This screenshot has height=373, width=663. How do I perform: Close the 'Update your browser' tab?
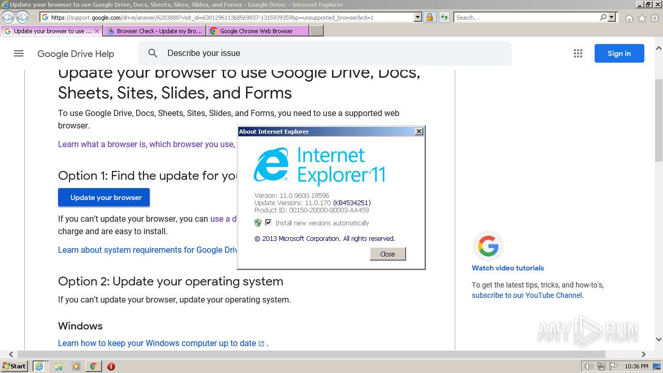click(97, 31)
